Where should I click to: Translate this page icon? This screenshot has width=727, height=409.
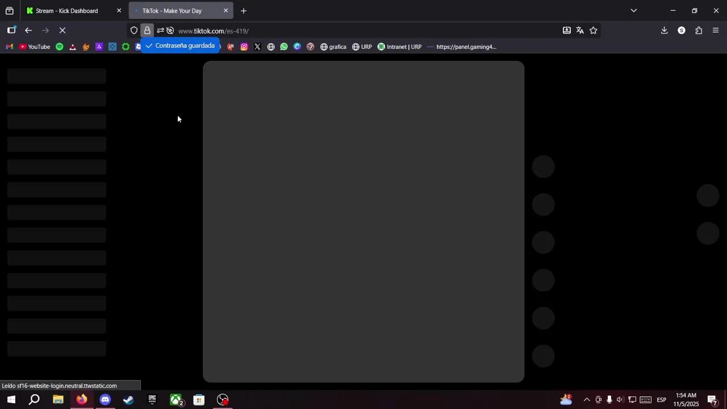580,31
